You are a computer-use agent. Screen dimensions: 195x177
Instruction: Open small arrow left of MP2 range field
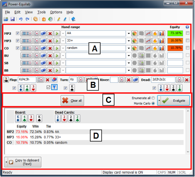63,33
